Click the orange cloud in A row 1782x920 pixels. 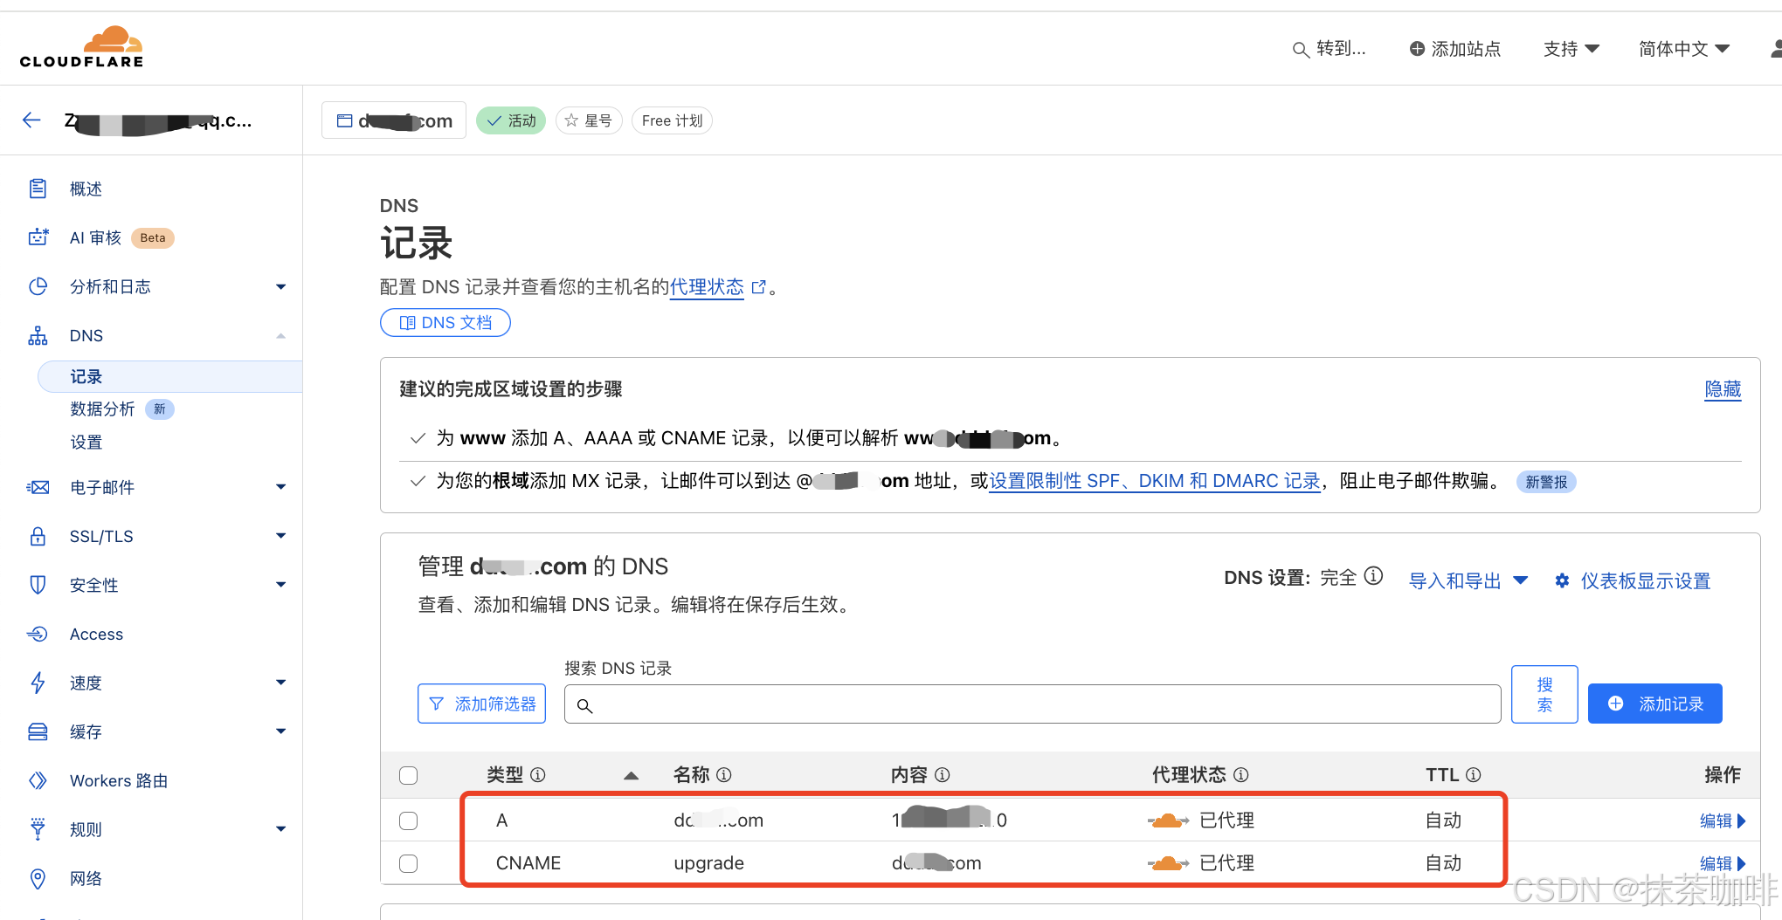pos(1168,820)
